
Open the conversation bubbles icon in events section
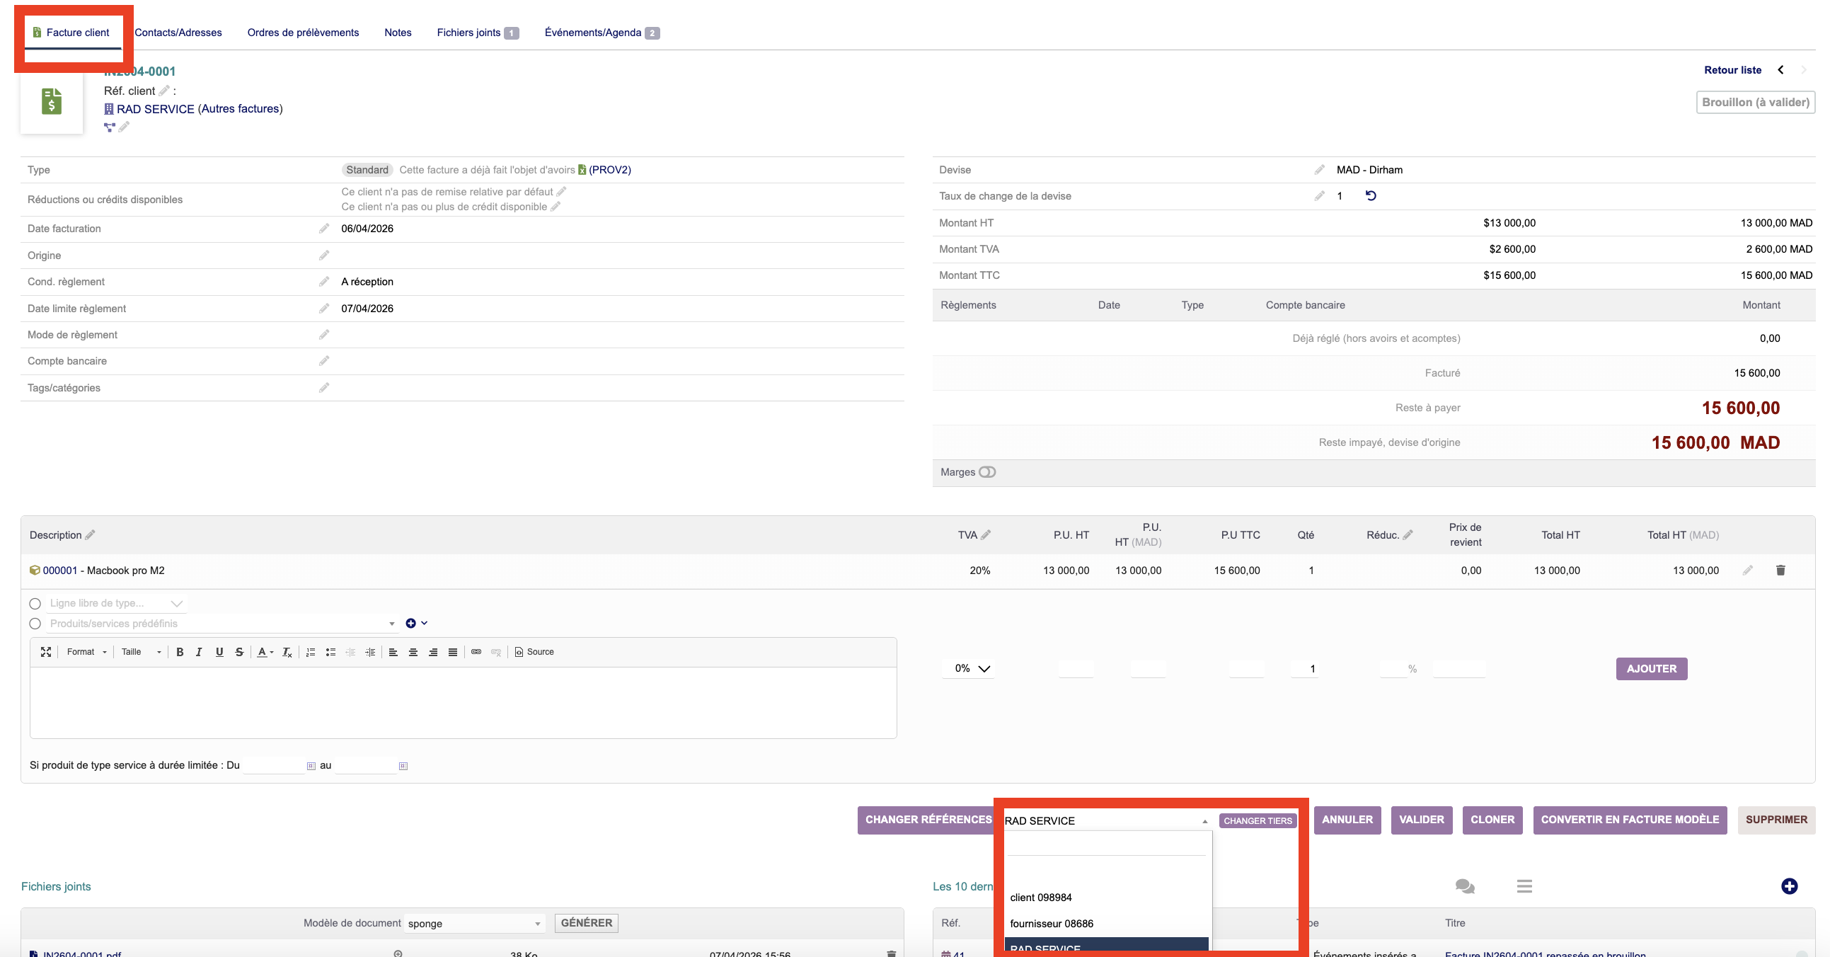tap(1464, 886)
